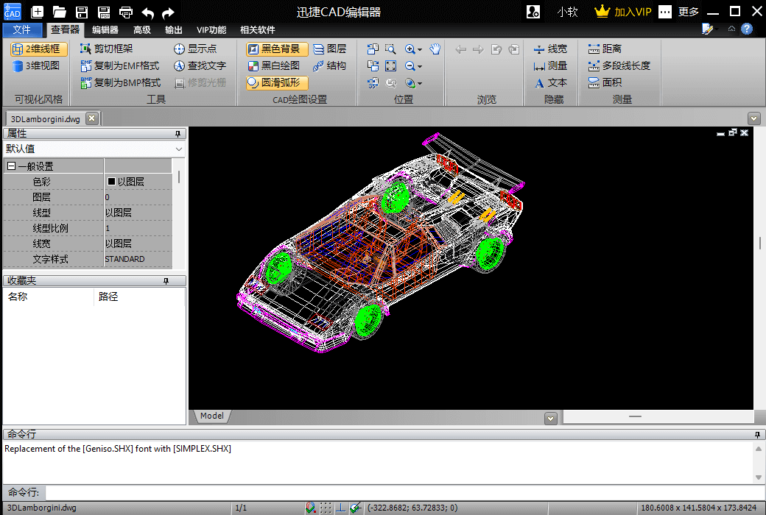Viewport: 766px width, 515px height.
Task: Open the Find Text tool (查找文字)
Action: click(200, 66)
